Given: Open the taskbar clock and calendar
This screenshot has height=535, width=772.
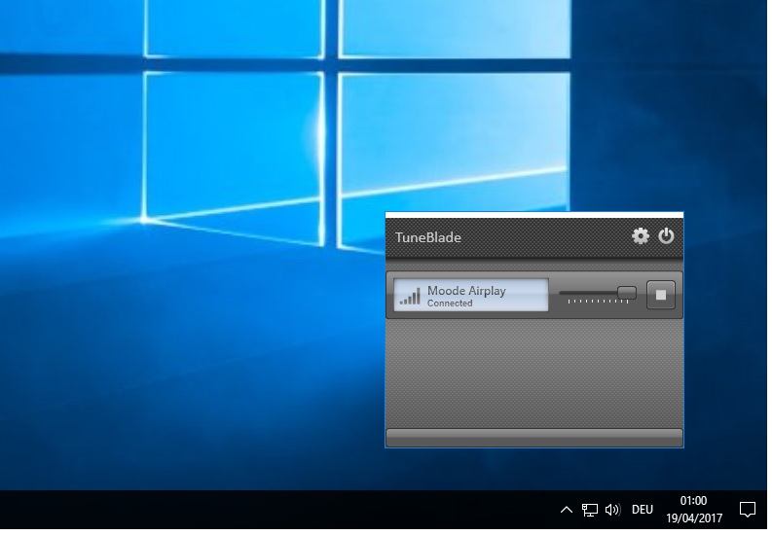Looking at the screenshot, I should click(695, 509).
